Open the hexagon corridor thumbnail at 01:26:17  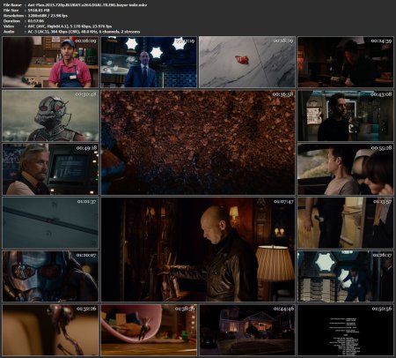point(346,276)
